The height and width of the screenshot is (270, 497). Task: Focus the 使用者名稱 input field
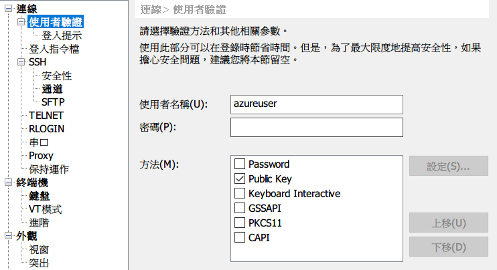[x=315, y=105]
